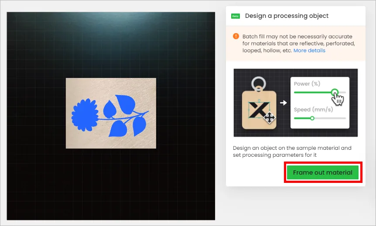Viewport: 376px width, 226px height.
Task: Click the orange warning exclamation icon
Action: [x=236, y=36]
